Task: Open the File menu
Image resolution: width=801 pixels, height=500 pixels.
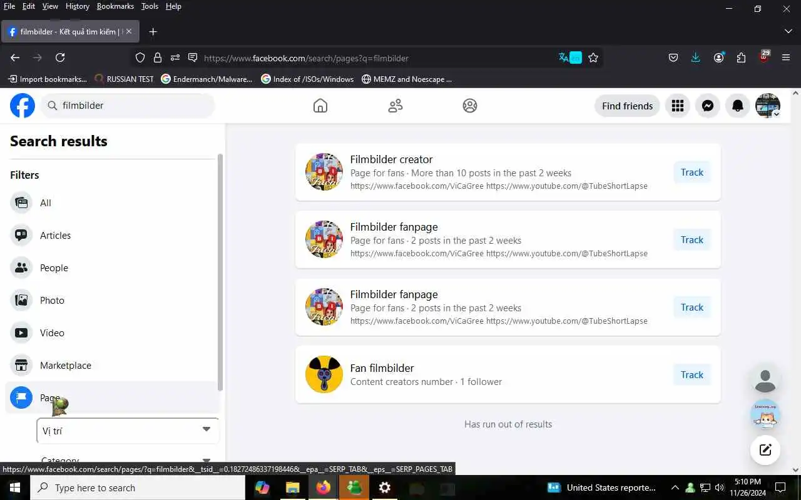Action: (x=9, y=6)
